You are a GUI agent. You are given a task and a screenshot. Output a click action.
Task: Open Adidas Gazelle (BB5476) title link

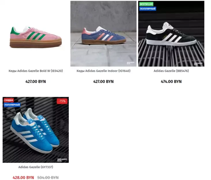(x=171, y=71)
